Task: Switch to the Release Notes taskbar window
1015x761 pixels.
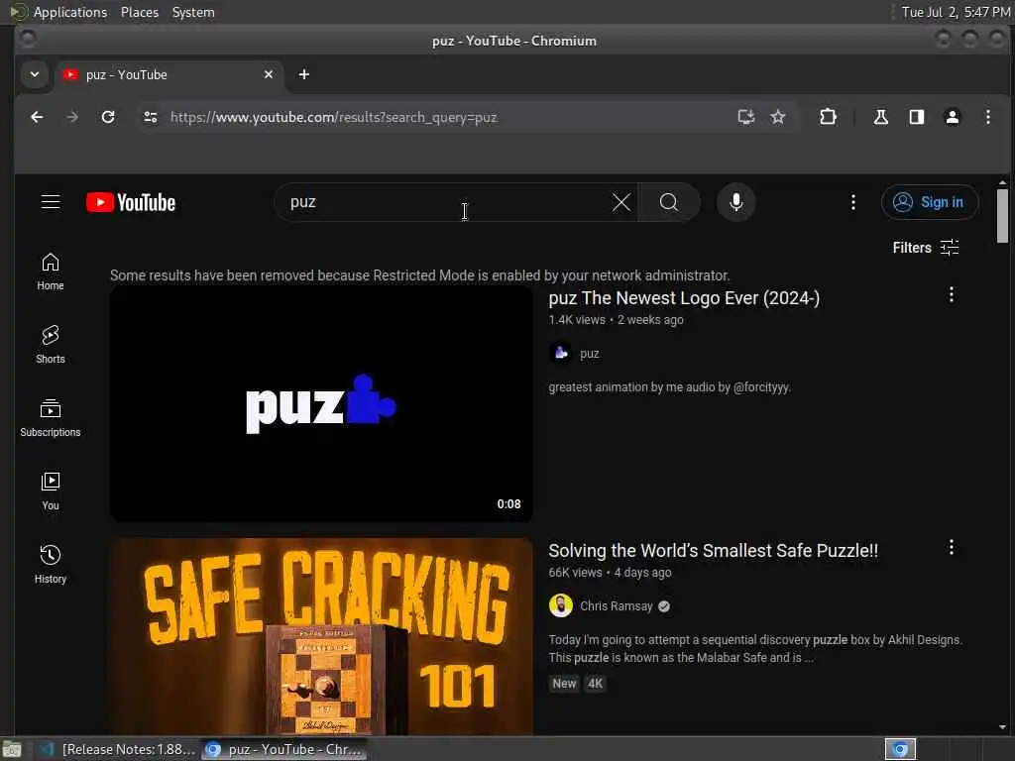Action: 117,749
